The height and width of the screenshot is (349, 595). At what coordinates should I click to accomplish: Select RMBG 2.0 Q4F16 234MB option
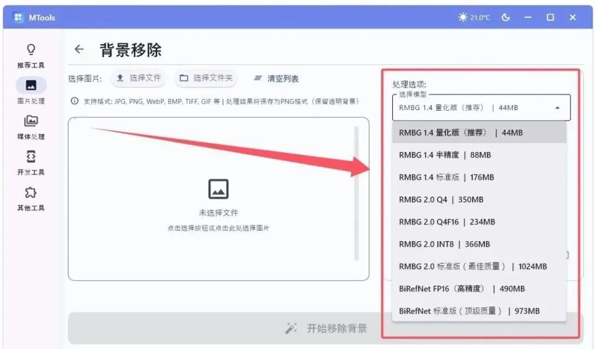click(x=479, y=222)
